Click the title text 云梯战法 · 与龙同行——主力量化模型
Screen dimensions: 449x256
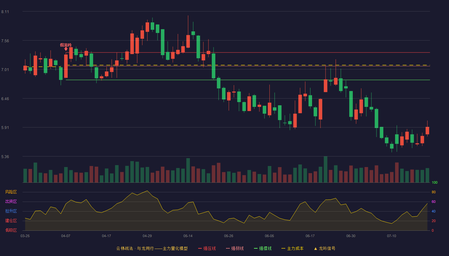coord(152,248)
